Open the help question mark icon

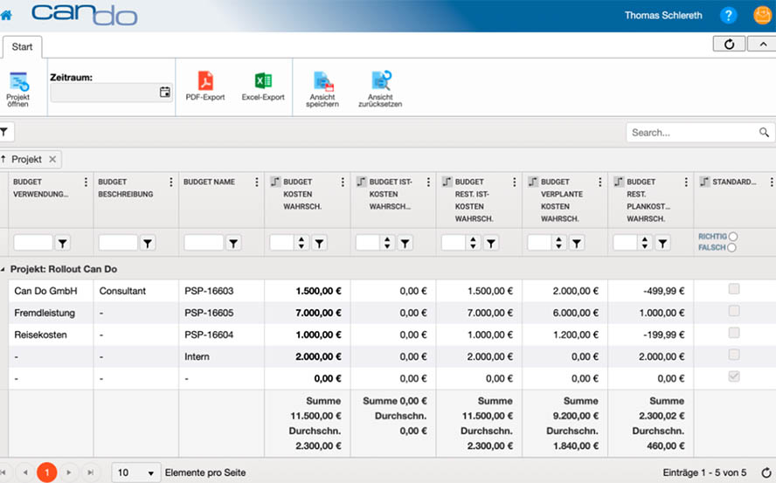728,16
